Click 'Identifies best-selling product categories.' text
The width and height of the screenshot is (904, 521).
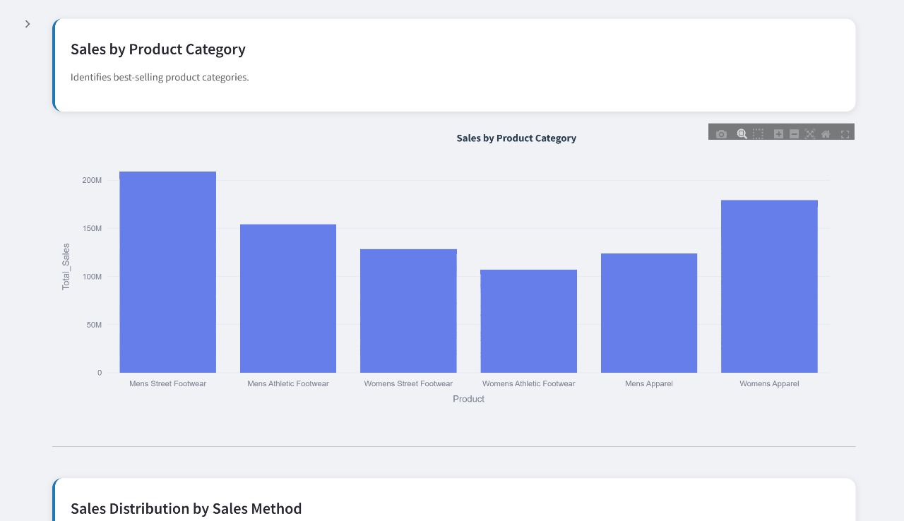[x=160, y=77]
